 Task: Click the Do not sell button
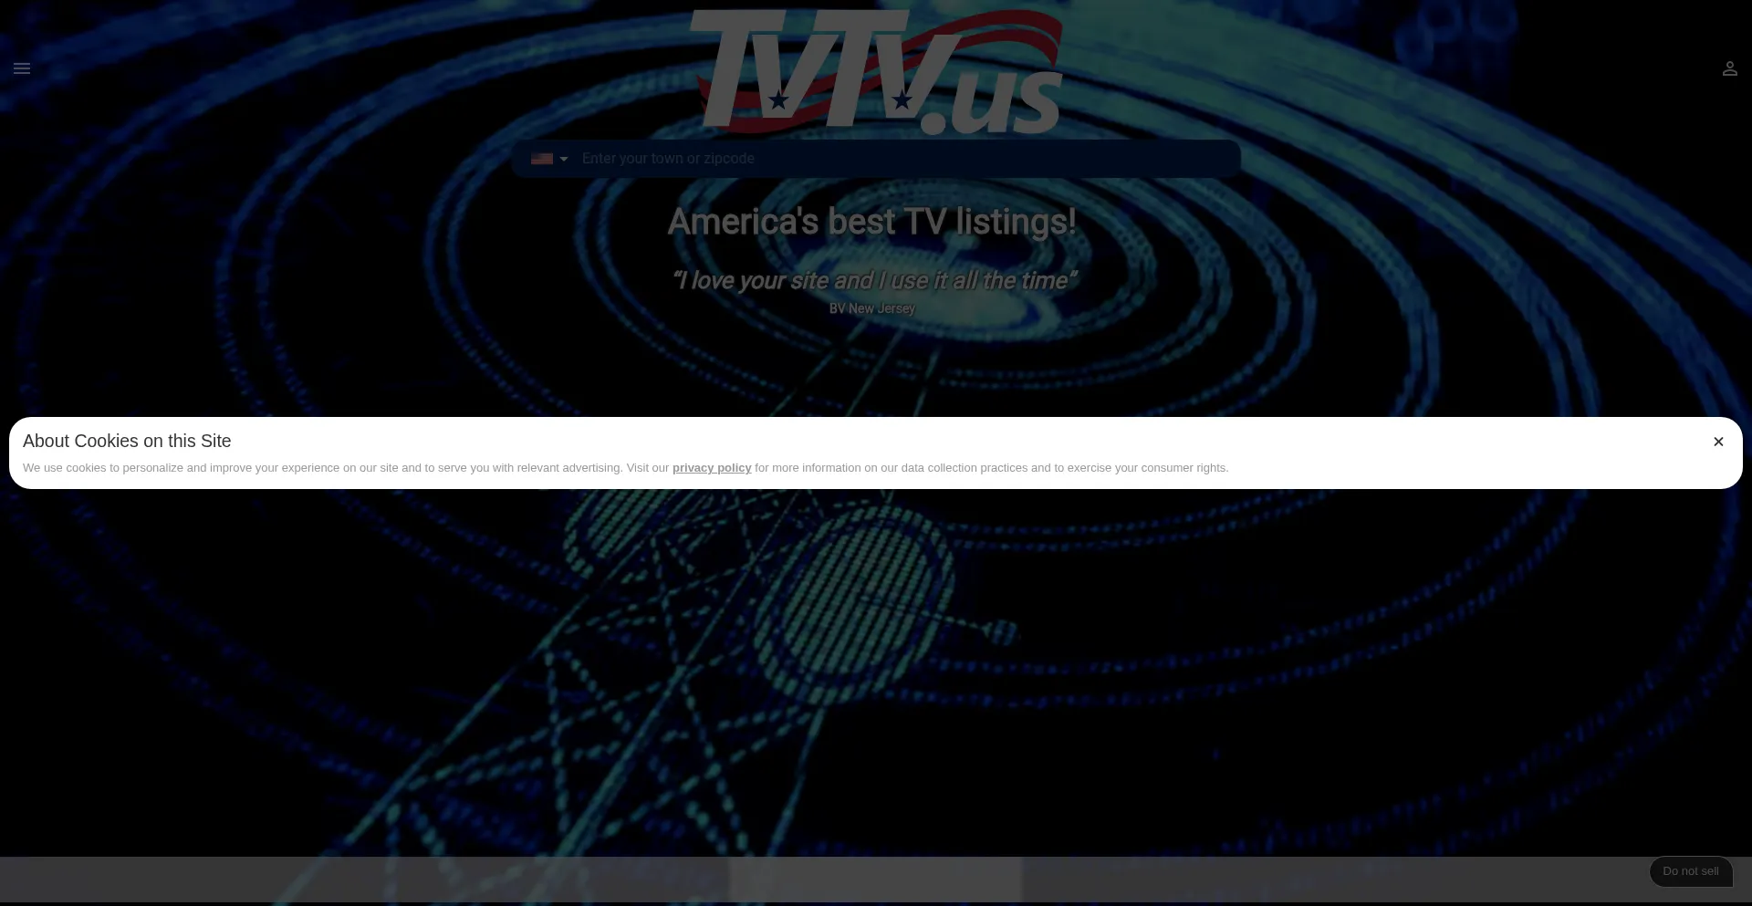pos(1691,871)
